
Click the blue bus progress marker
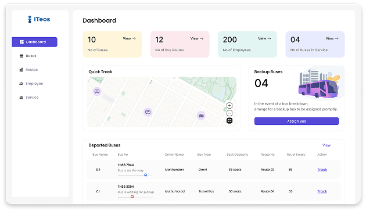145,175
